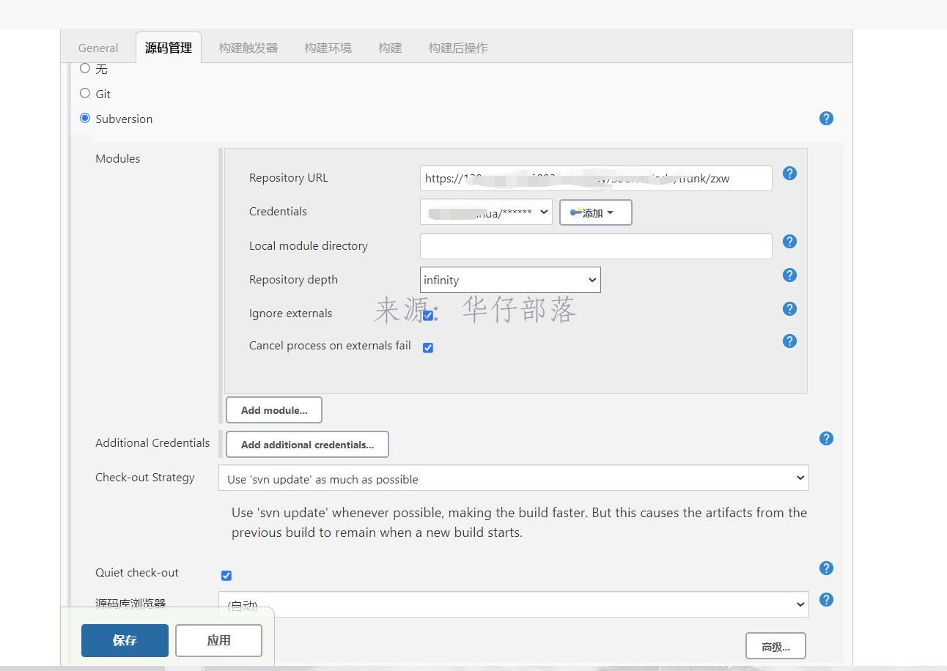Switch to the 构建触发器 tab
Screen dimensions: 947x671
[248, 48]
